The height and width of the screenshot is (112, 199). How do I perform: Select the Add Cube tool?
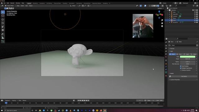tap(3, 41)
